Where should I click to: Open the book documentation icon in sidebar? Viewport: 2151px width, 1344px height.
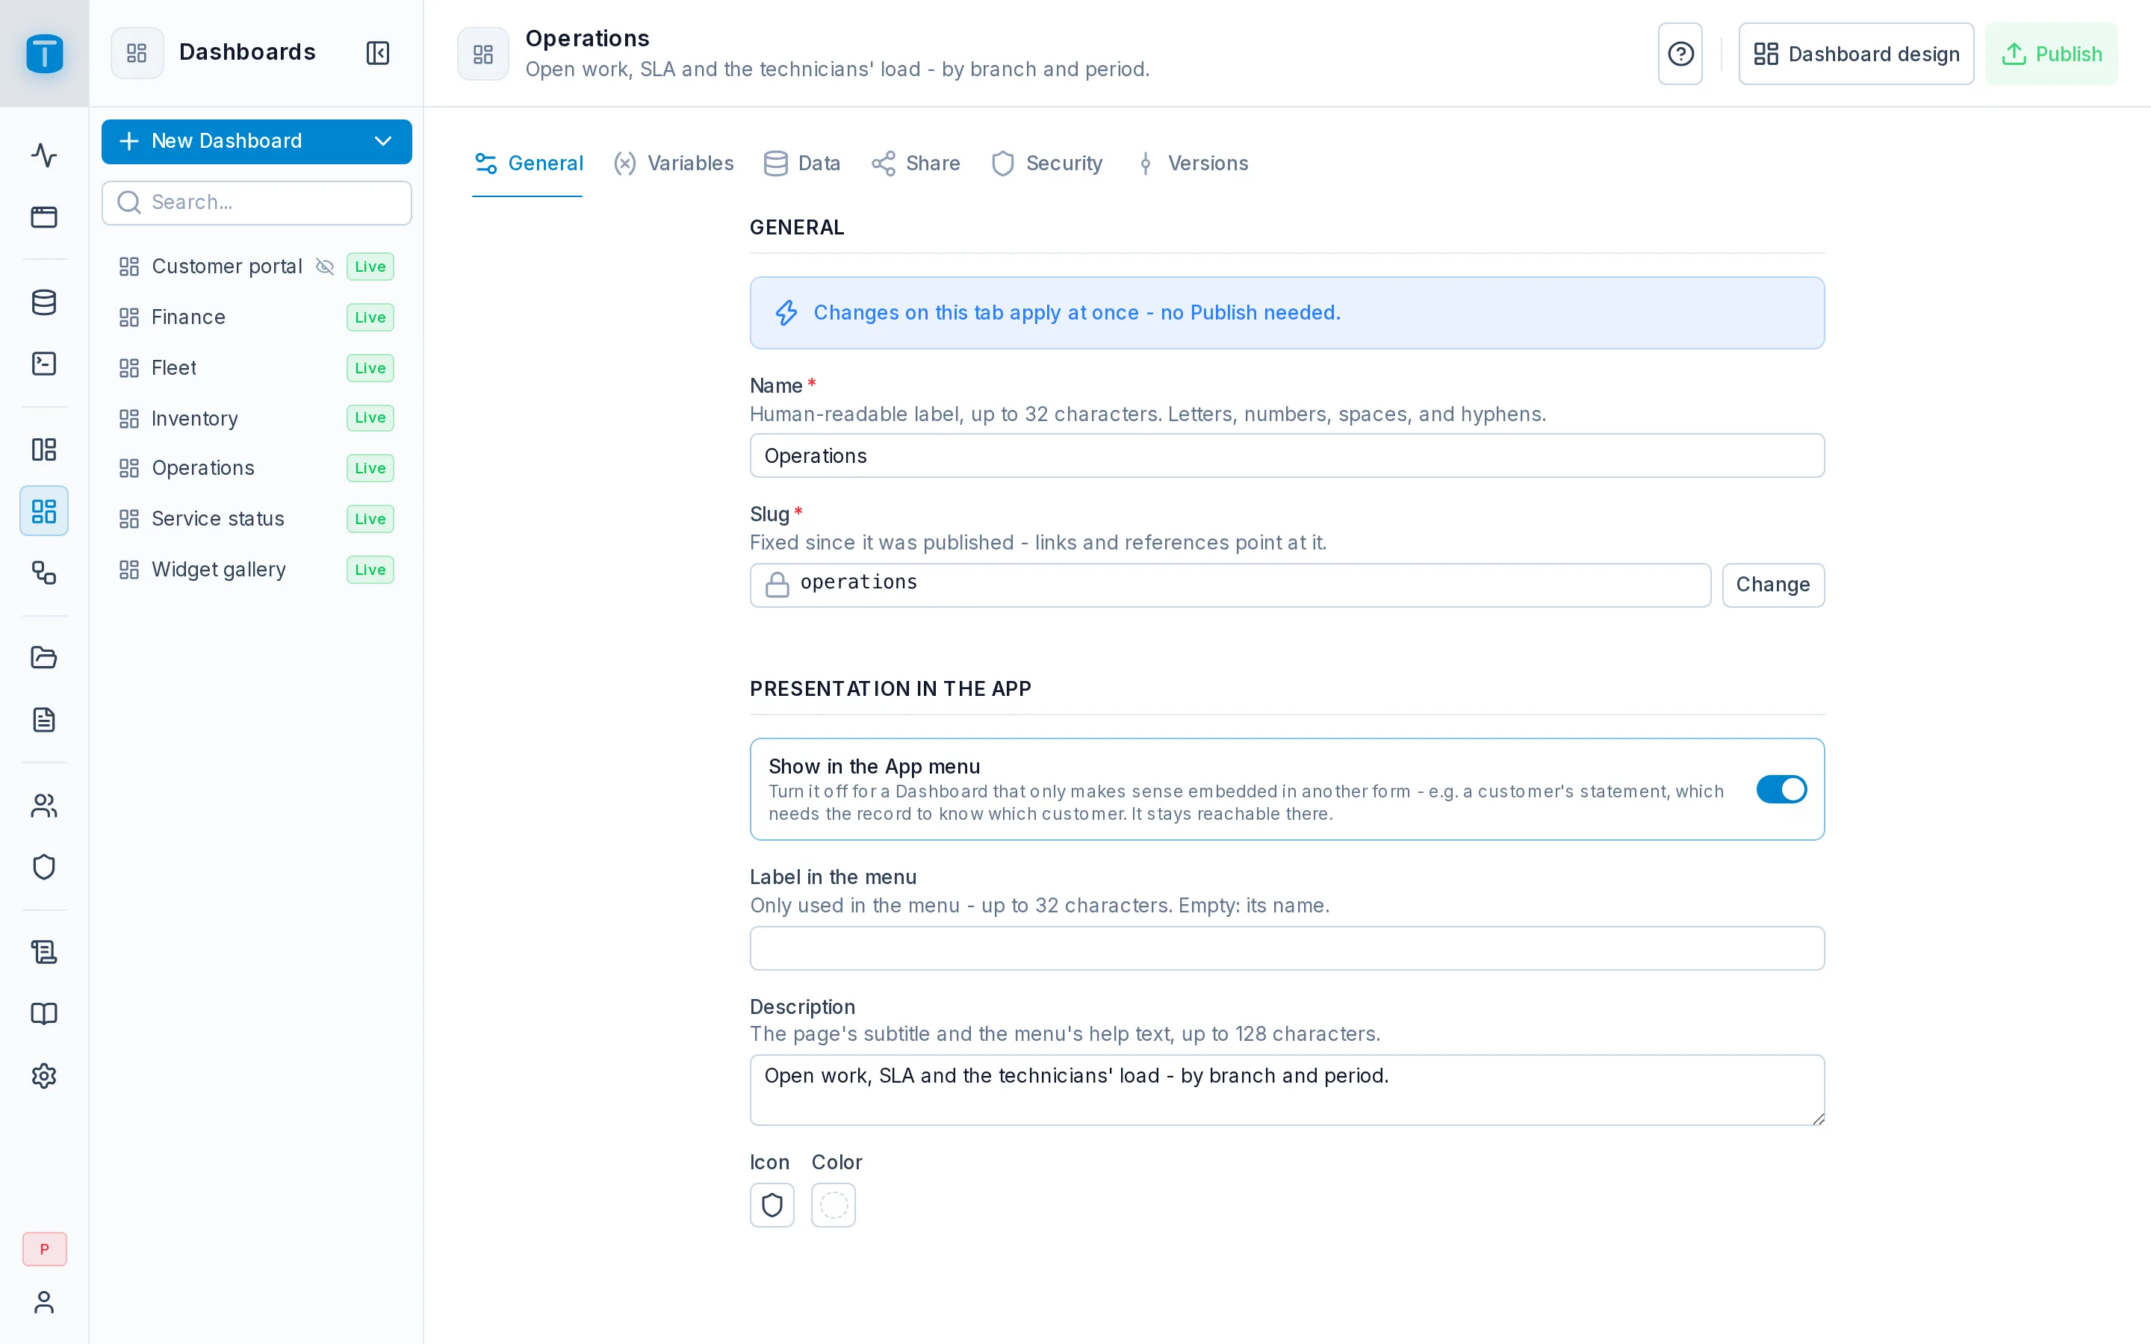[45, 1014]
